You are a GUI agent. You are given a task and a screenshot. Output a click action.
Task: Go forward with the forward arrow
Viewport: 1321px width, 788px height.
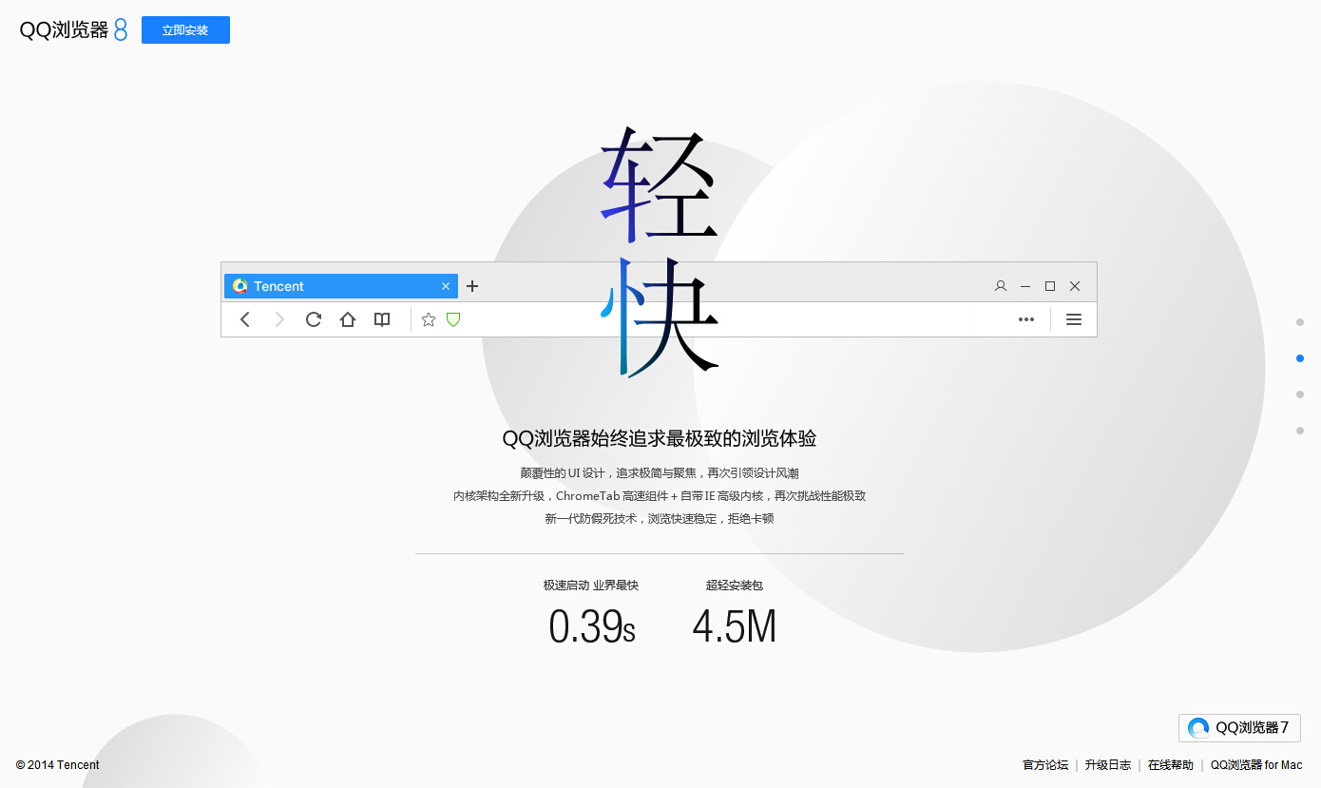point(279,319)
